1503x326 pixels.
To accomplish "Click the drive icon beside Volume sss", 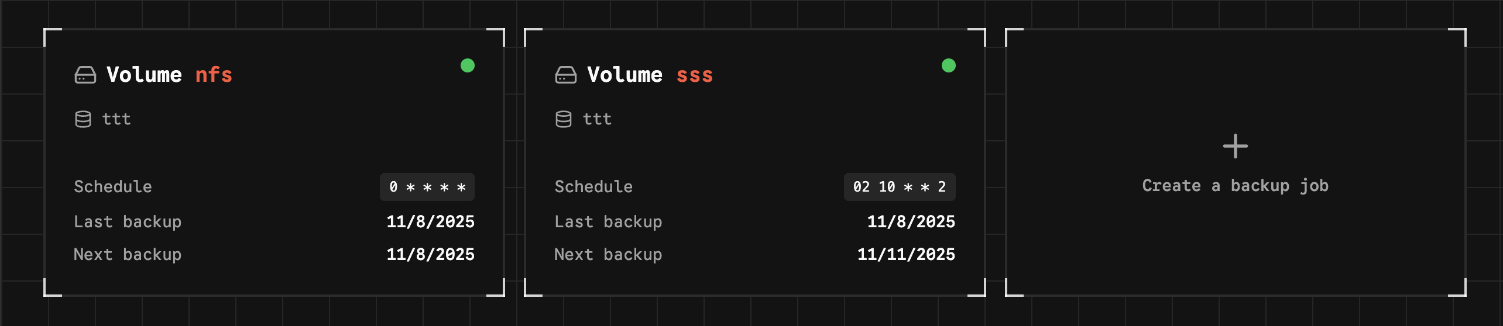I will 565,75.
